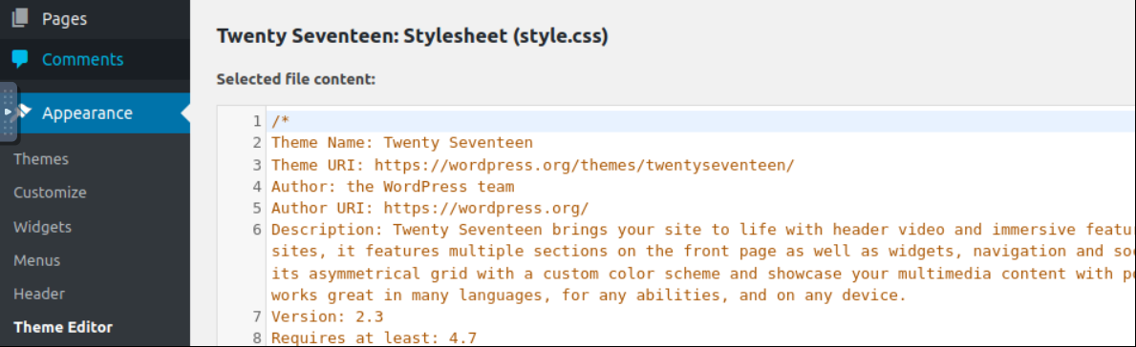Image resolution: width=1136 pixels, height=347 pixels.
Task: Click line number 6 in gutter
Action: tap(257, 230)
